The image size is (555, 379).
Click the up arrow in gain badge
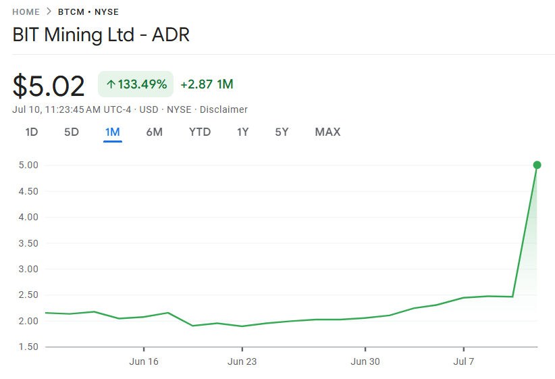point(111,84)
